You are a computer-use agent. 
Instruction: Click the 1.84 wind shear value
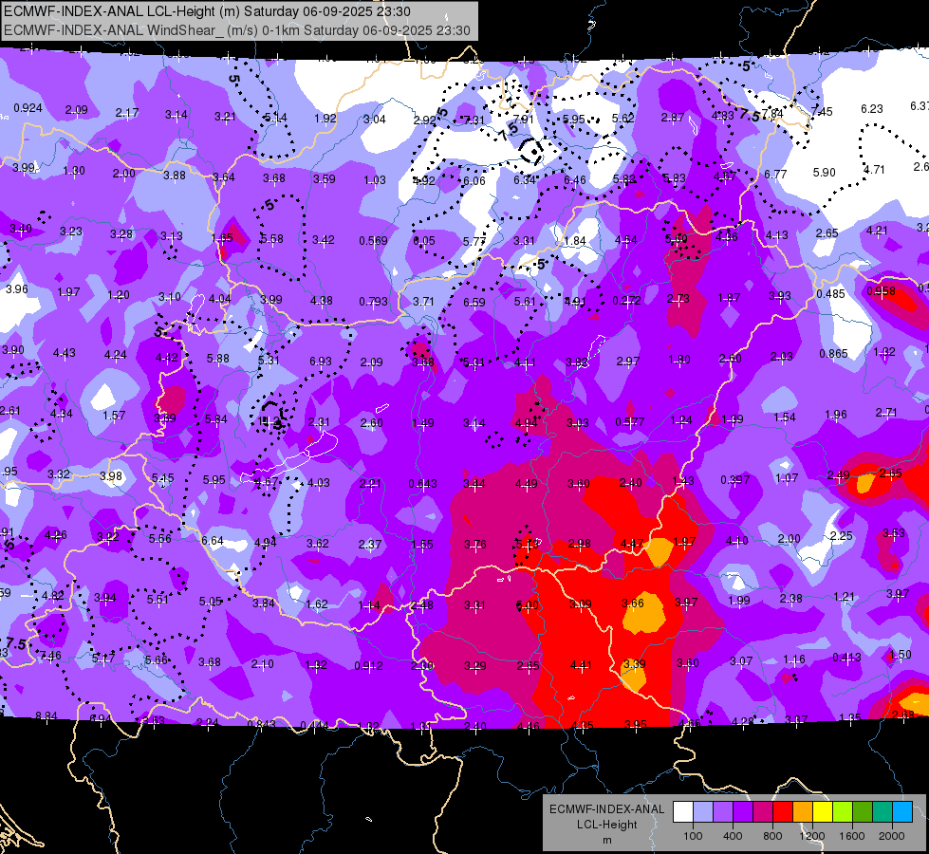pyautogui.click(x=575, y=241)
